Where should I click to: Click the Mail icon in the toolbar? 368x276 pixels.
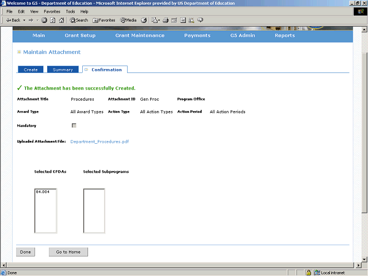[155, 20]
